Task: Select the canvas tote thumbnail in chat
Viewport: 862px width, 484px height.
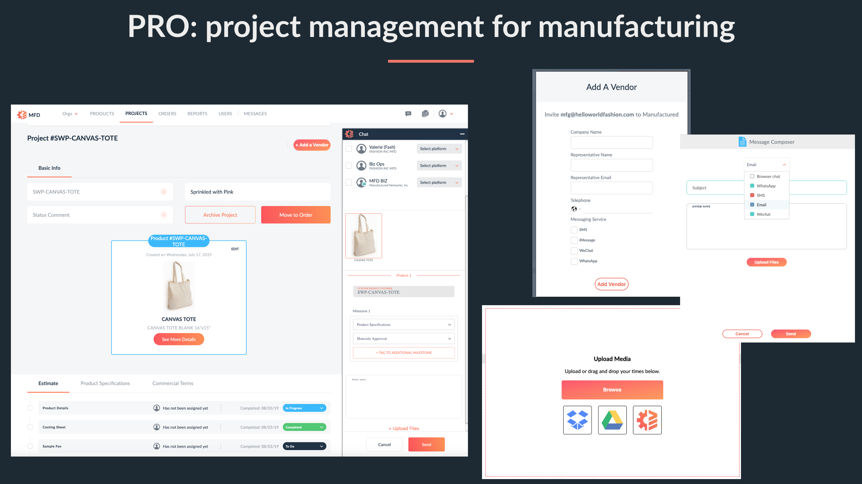Action: point(364,236)
